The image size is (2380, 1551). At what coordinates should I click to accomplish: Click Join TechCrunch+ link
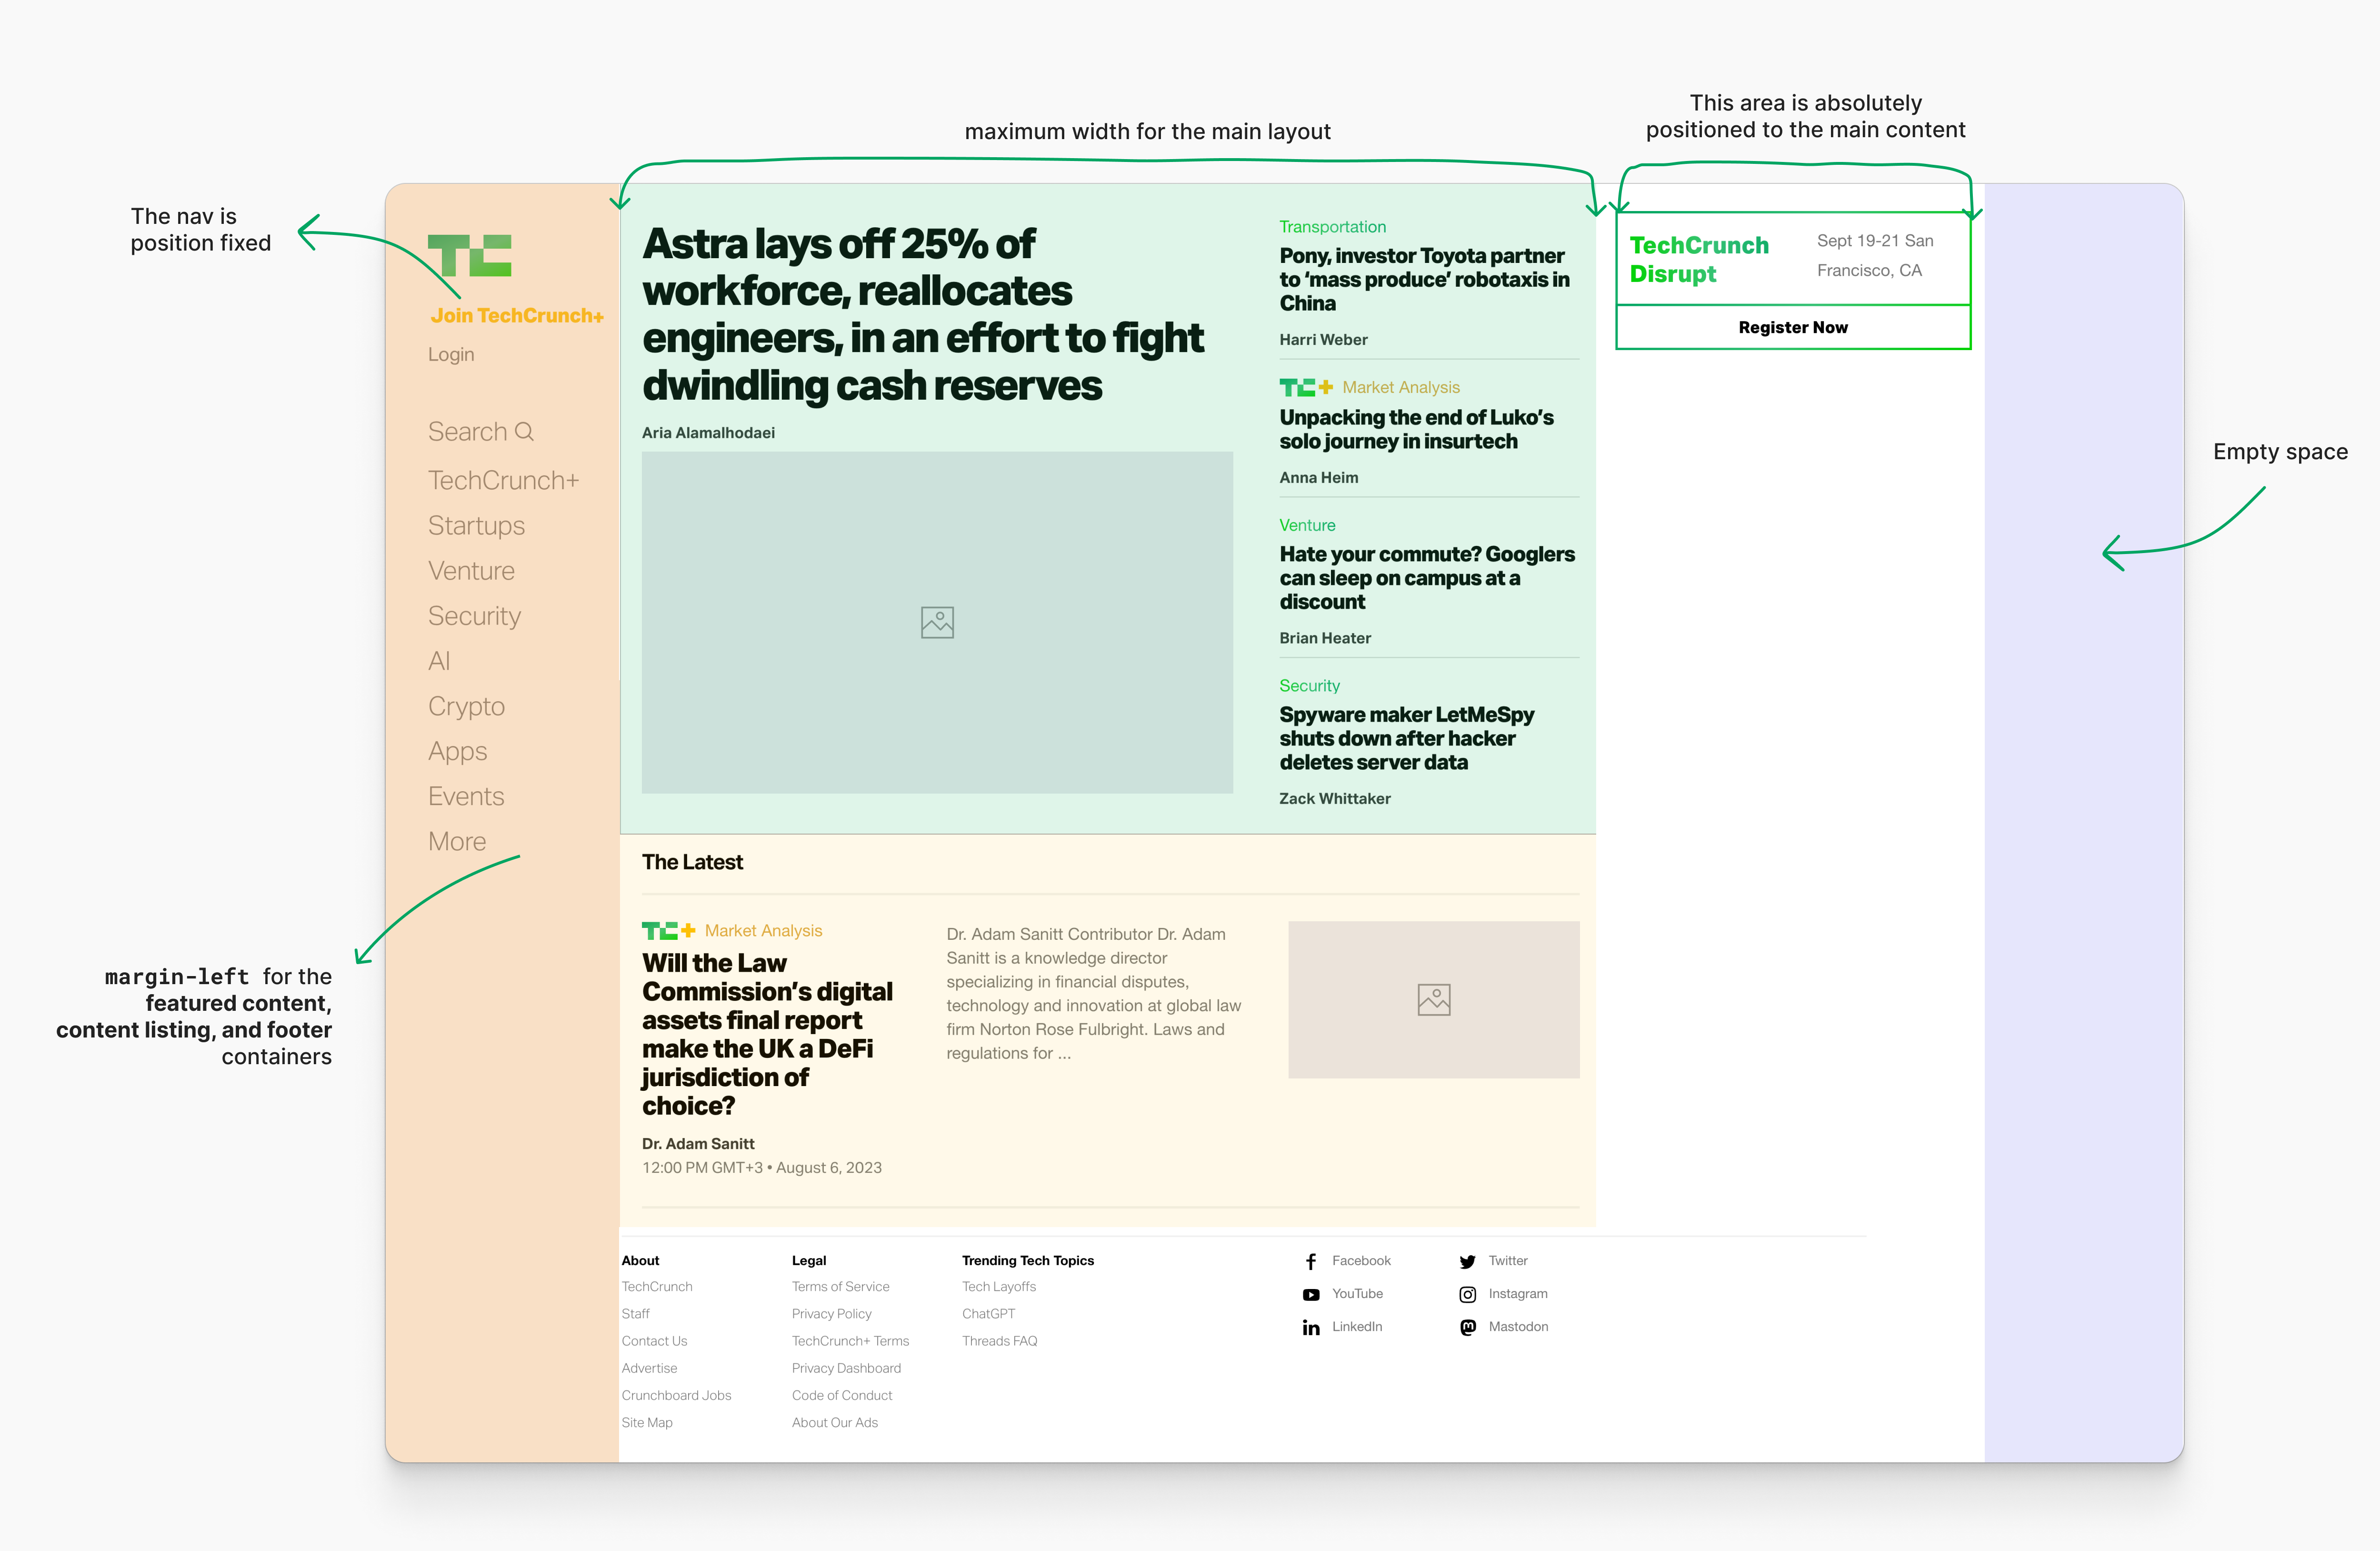tap(517, 316)
